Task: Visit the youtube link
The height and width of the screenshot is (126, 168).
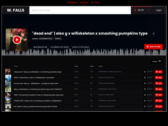Action: tap(84, 2)
